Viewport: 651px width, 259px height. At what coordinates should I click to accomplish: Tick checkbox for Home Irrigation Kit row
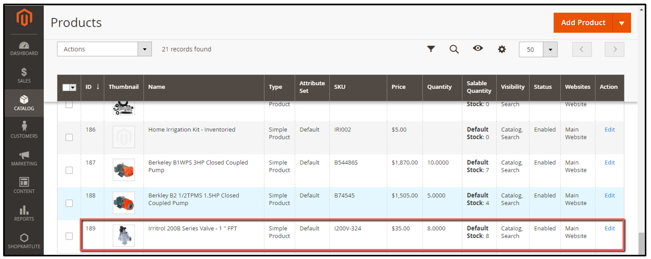(69, 137)
